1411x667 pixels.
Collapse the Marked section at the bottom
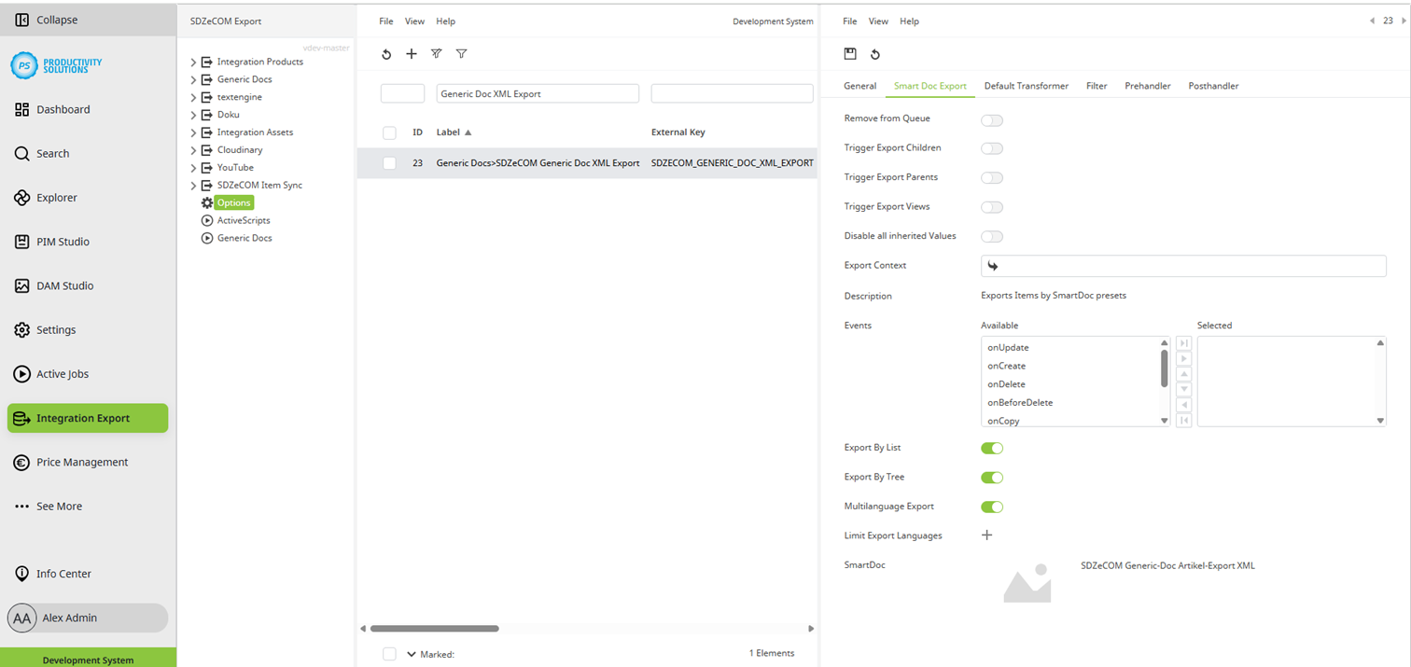pos(411,654)
